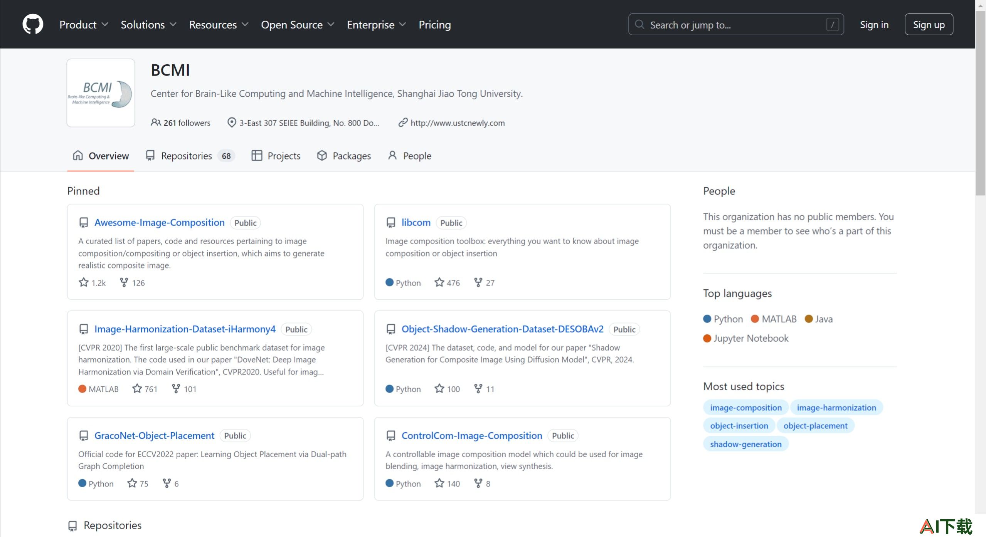Click the shadow-generation topic tag
The image size is (986, 537).
pyautogui.click(x=745, y=444)
